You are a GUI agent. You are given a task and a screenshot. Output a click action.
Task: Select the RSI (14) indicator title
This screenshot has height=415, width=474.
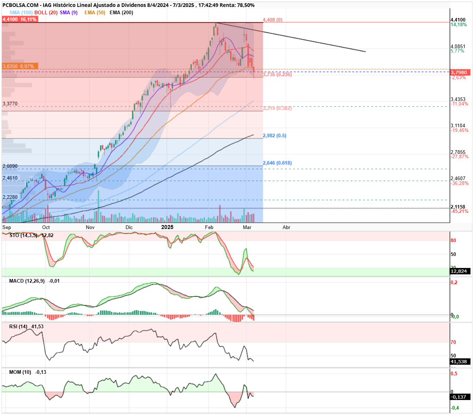pyautogui.click(x=18, y=327)
